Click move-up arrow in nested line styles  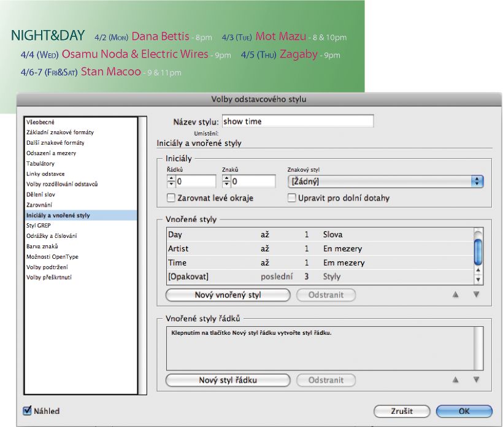pyautogui.click(x=455, y=380)
